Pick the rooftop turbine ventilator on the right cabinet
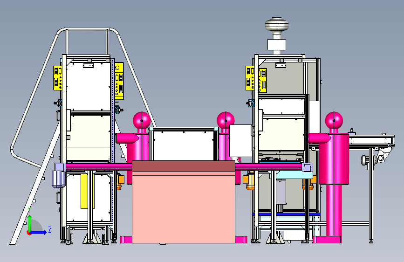Viewport: 404px width, 262px height. [x=277, y=25]
